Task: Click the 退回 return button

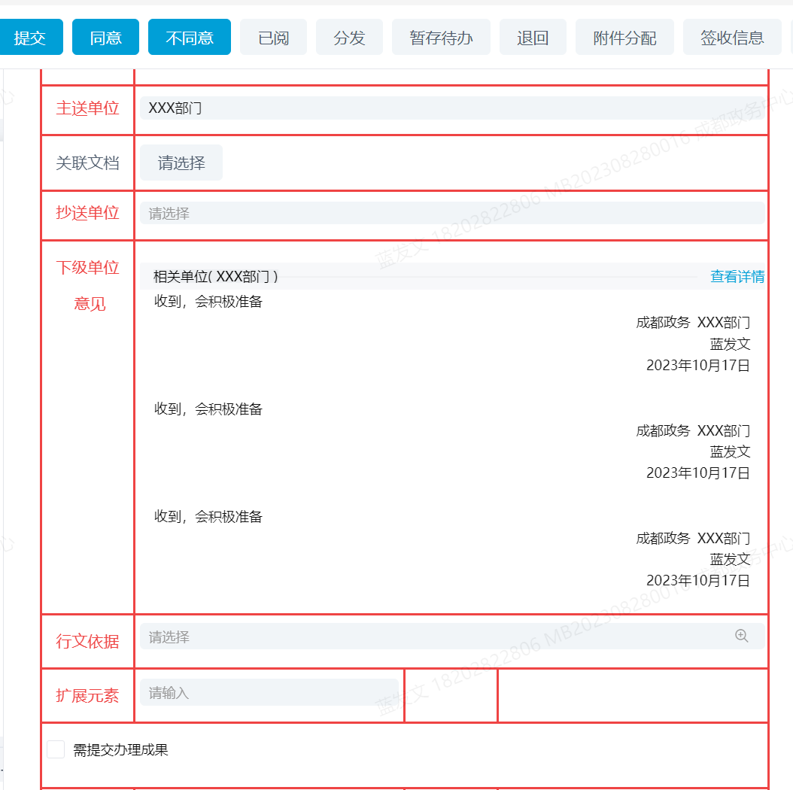Action: pos(533,37)
